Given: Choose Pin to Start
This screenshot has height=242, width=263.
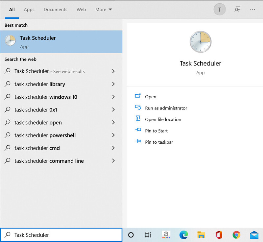Looking at the screenshot, I should pyautogui.click(x=156, y=131).
